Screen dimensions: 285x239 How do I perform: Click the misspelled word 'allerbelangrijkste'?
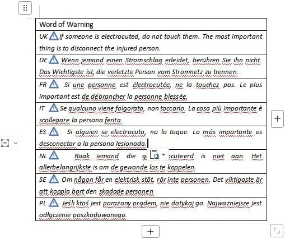[65, 167]
